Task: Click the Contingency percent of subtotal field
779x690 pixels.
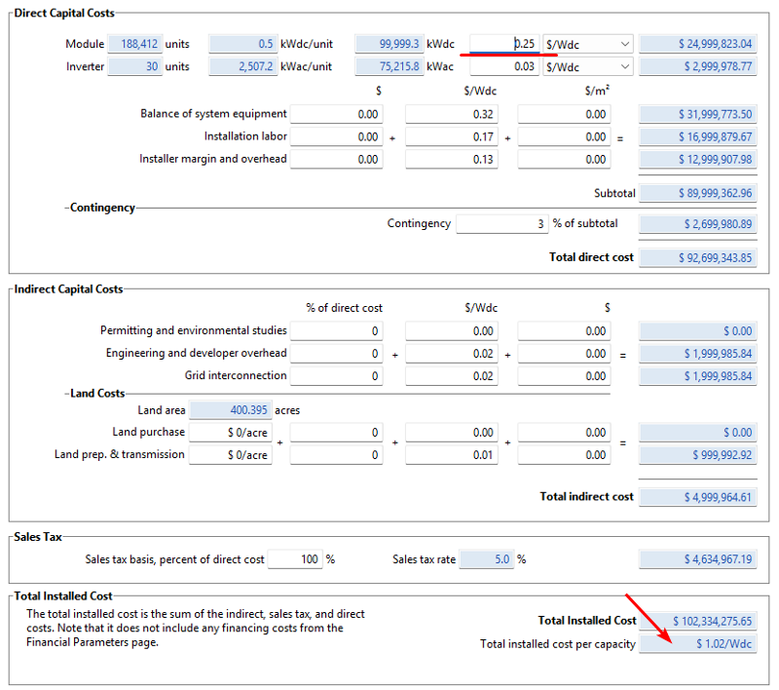Action: 501,224
